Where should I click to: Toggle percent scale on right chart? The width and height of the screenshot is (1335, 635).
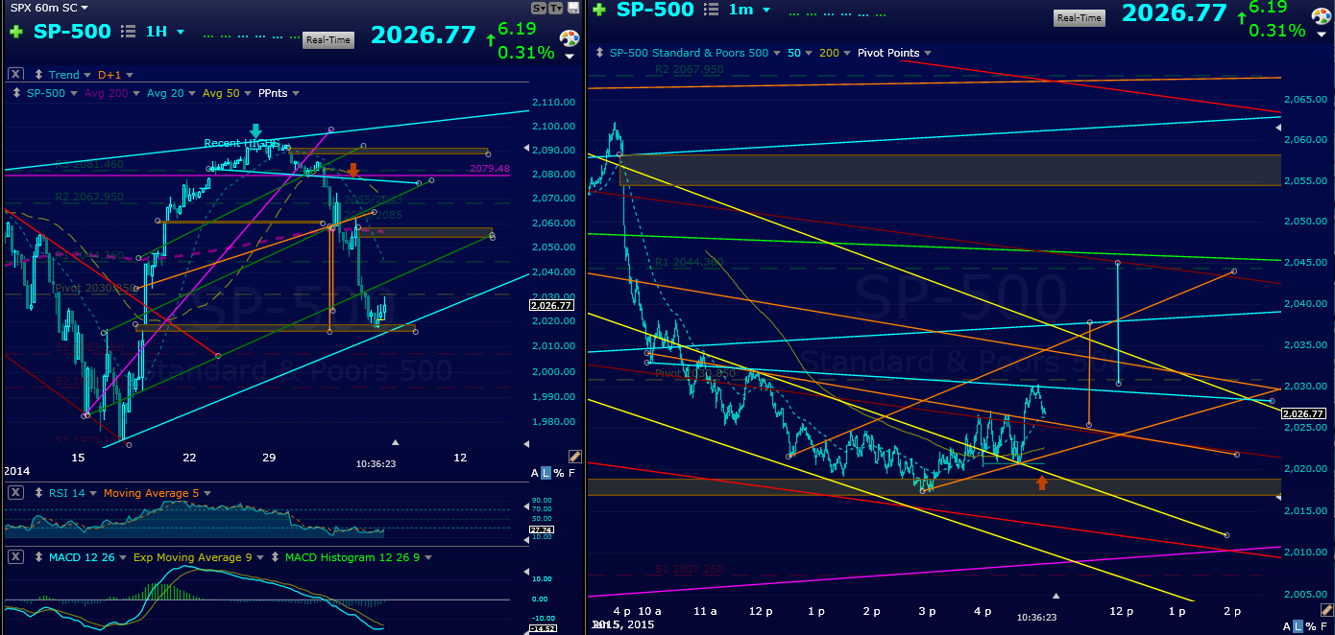[1311, 626]
